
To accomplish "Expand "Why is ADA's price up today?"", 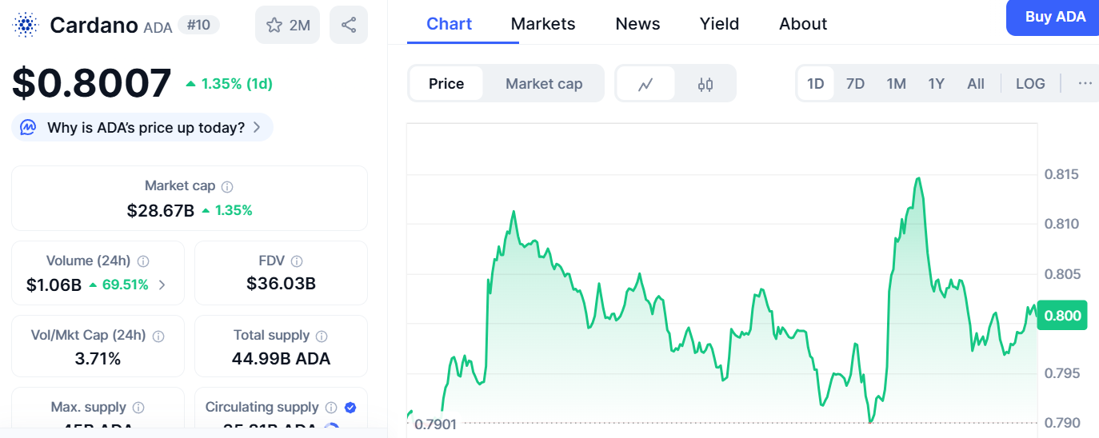I will pyautogui.click(x=142, y=127).
